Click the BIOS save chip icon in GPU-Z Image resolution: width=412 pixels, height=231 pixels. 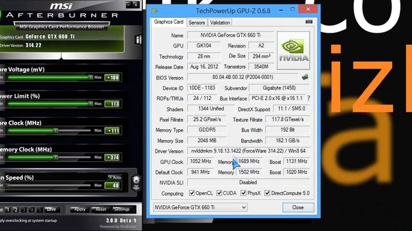(304, 77)
